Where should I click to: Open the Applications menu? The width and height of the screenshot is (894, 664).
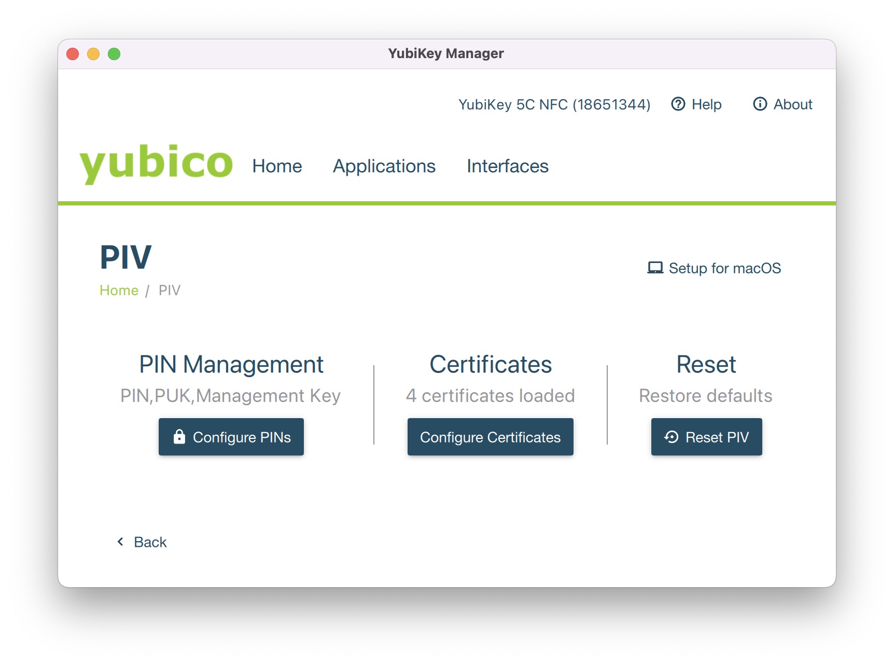(384, 167)
